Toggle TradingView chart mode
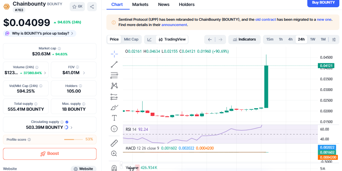The height and width of the screenshot is (171, 342). [172, 40]
